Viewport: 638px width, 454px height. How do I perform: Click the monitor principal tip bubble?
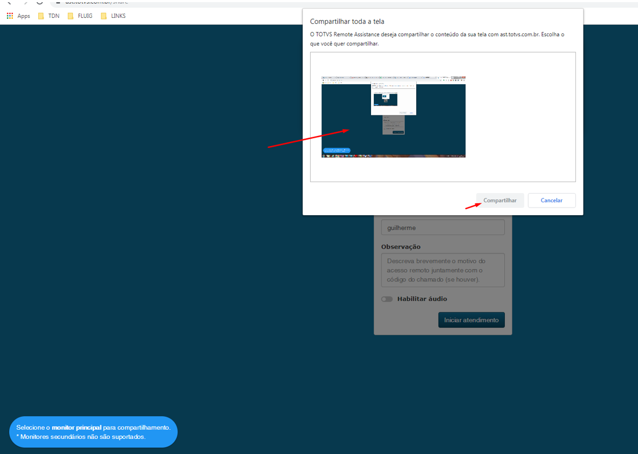coord(93,432)
